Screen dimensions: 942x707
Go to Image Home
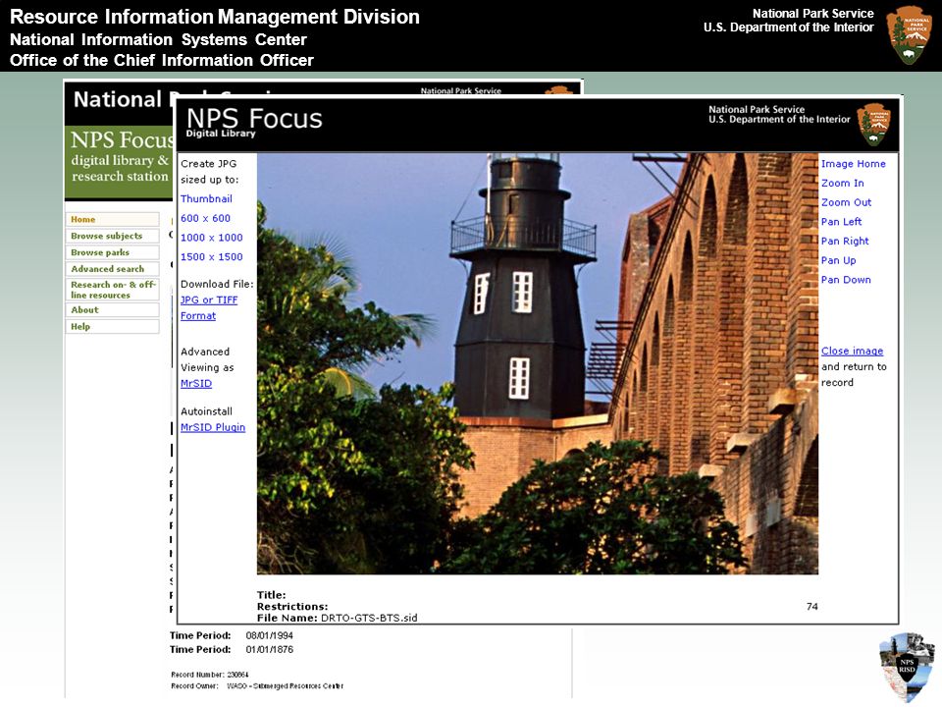(853, 164)
